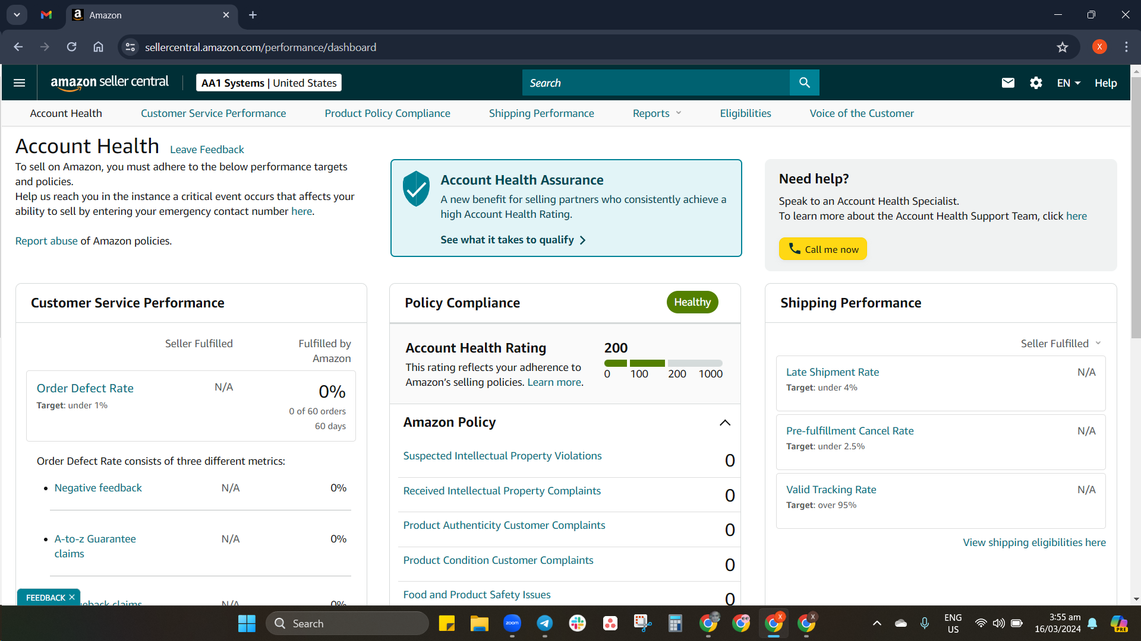Click Leave Feedback link
Image resolution: width=1141 pixels, height=641 pixels.
(x=207, y=149)
